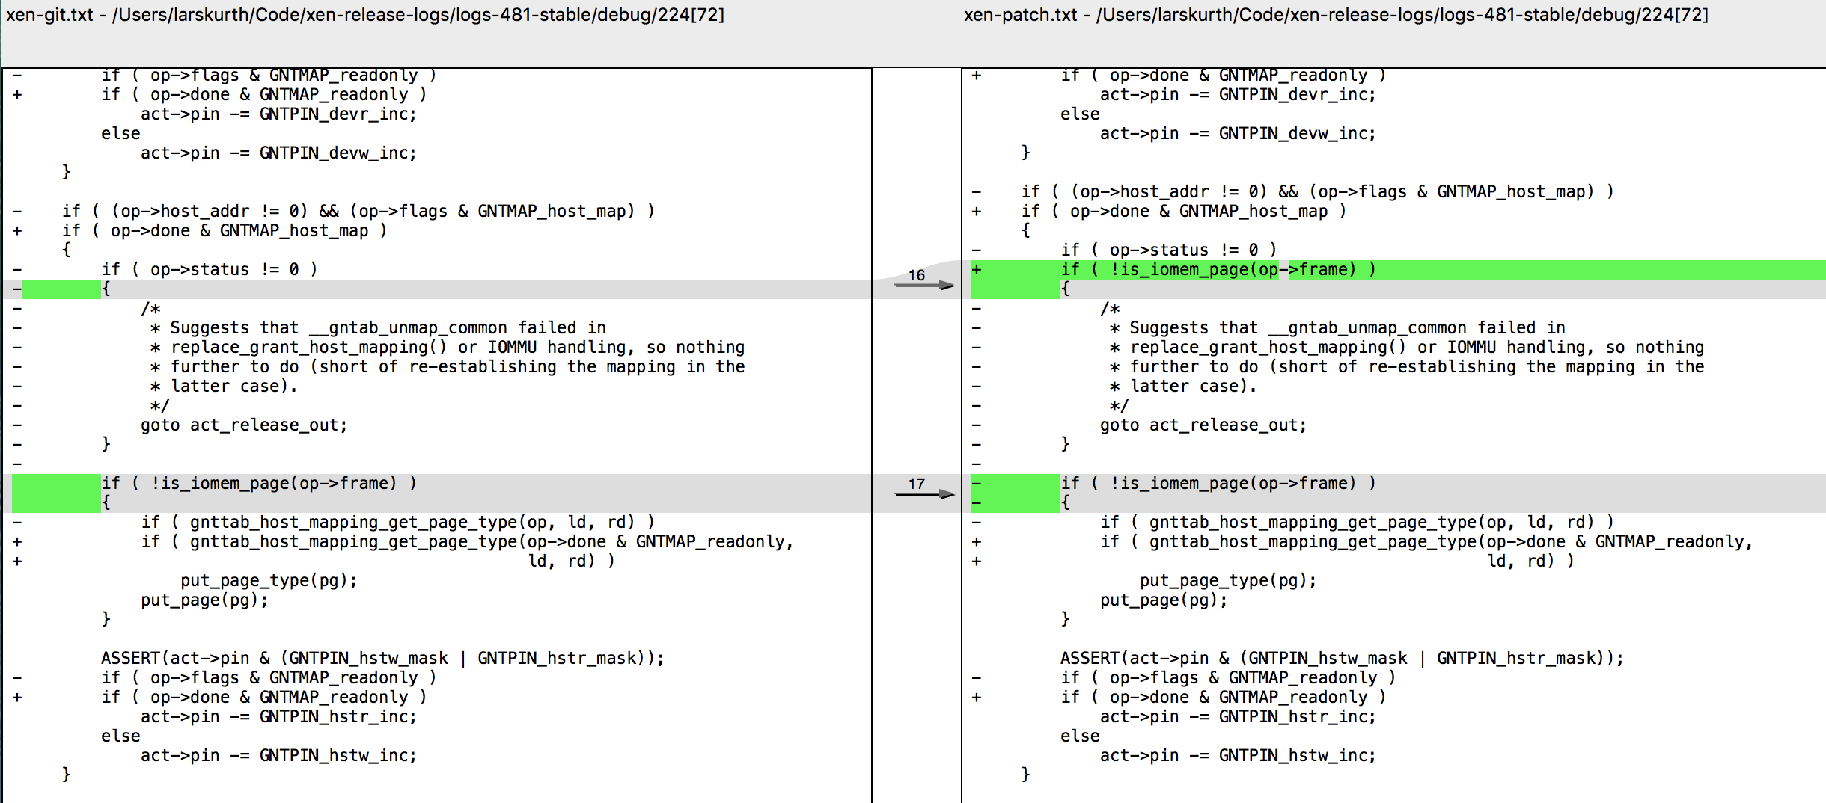Select 'put_page_type(pg);' line in right pane
Screen dimensions: 1826x803
click(1227, 581)
